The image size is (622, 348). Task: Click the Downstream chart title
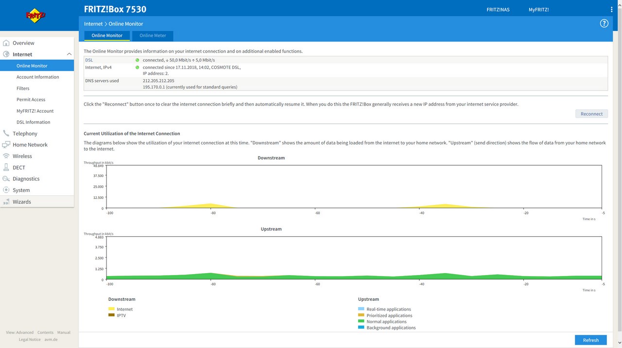271,158
